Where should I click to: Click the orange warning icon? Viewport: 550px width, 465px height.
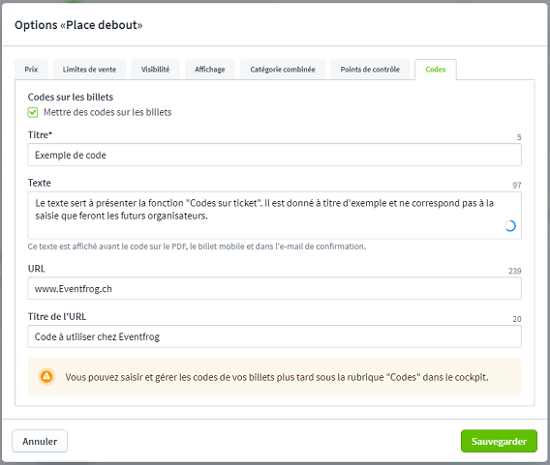click(46, 377)
